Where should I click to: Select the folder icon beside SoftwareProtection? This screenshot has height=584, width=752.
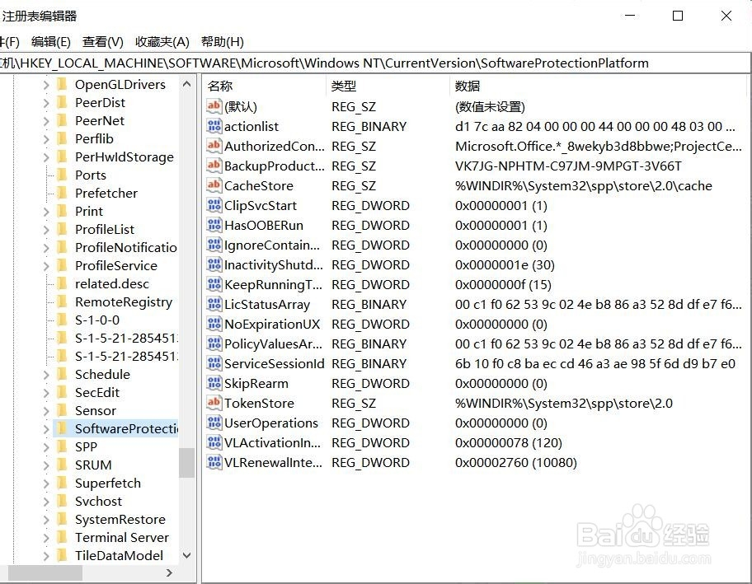coord(63,428)
